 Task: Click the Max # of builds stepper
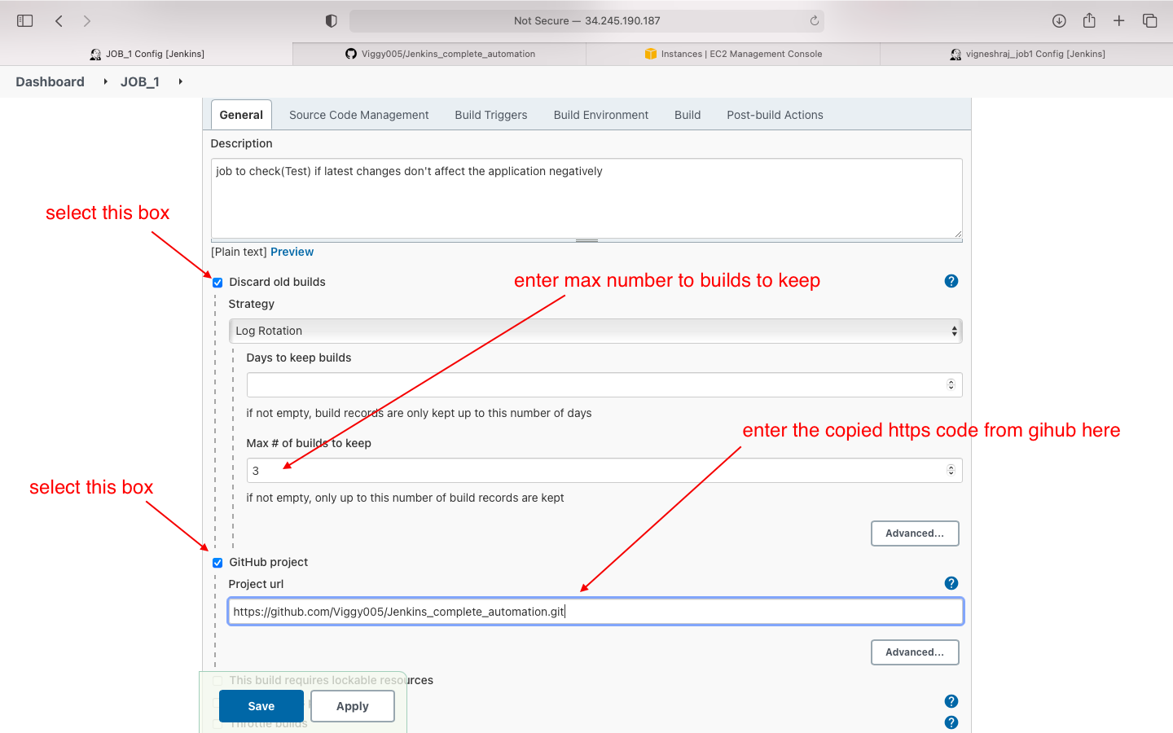(951, 470)
